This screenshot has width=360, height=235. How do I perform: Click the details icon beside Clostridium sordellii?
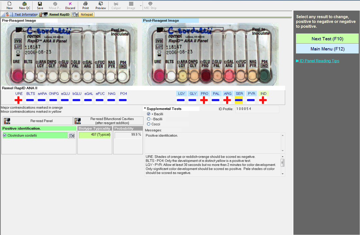pyautogui.click(x=72, y=135)
